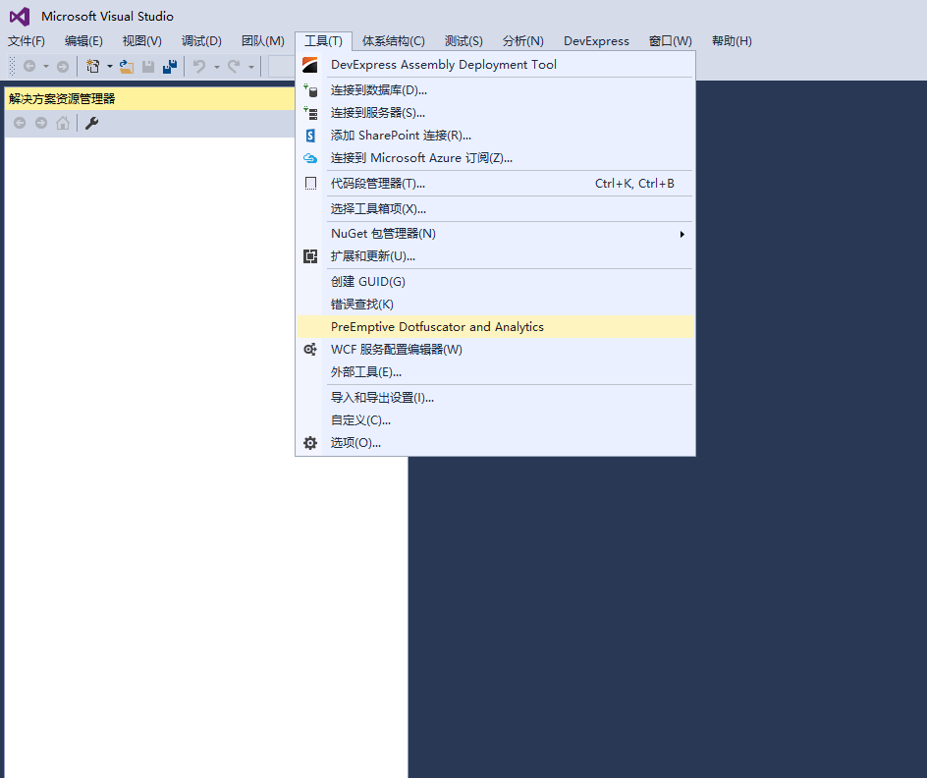
Task: Click the DevExpress Assembly Deployment Tool icon
Action: coord(309,63)
